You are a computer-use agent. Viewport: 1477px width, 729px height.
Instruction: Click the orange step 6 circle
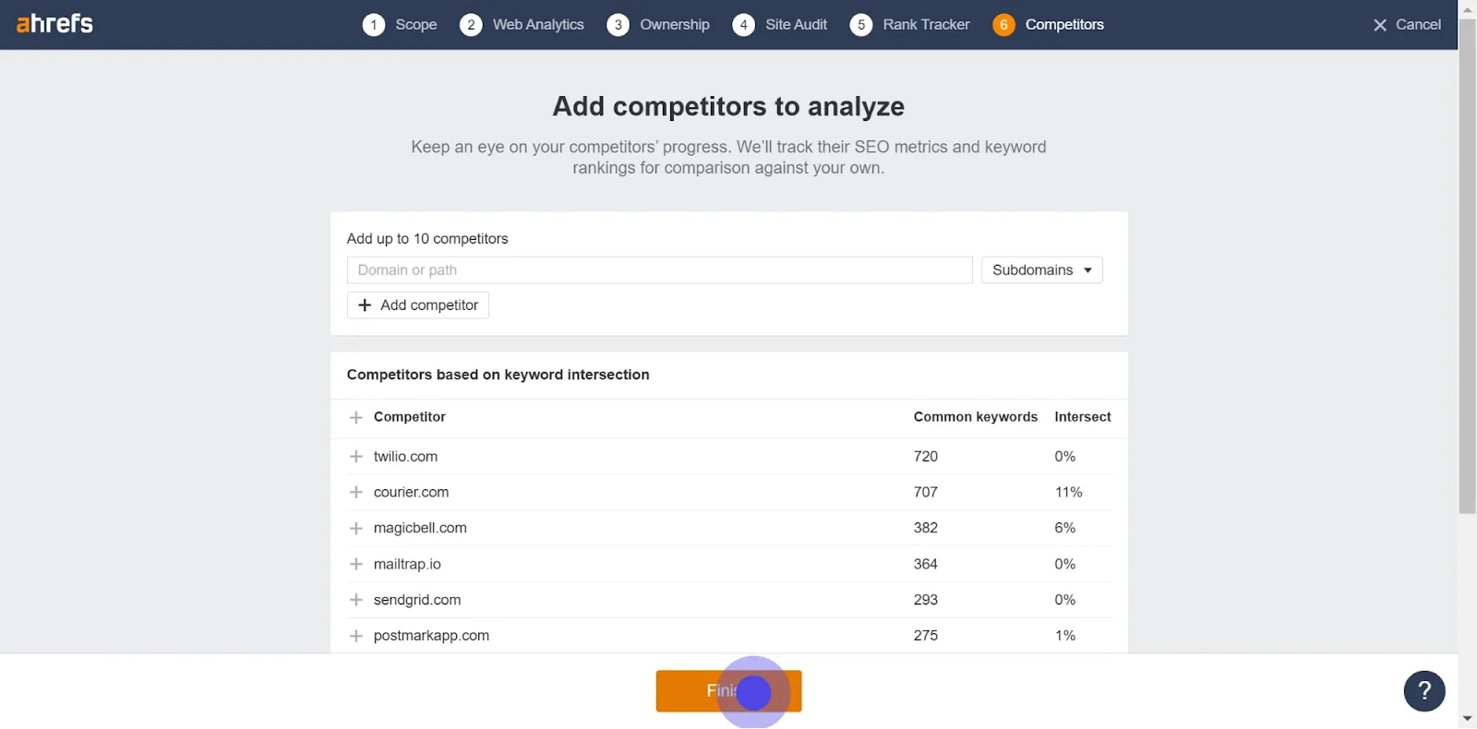[1003, 25]
